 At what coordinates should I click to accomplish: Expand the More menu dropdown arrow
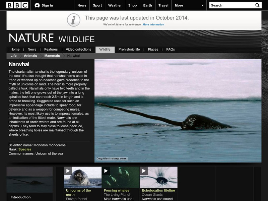203,6
